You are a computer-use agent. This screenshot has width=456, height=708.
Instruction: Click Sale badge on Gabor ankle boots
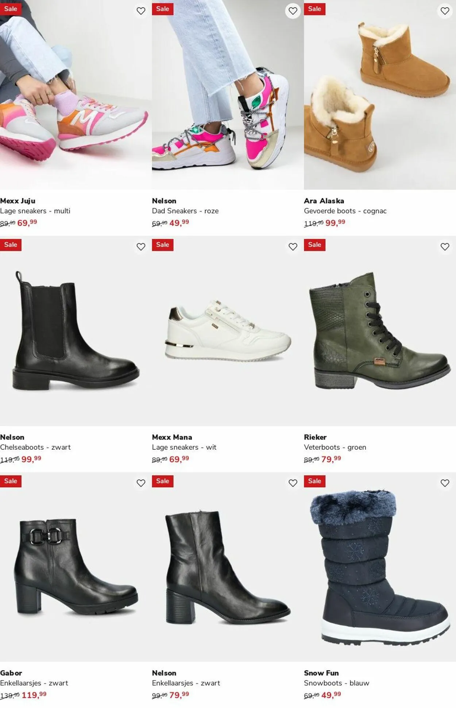pyautogui.click(x=11, y=481)
